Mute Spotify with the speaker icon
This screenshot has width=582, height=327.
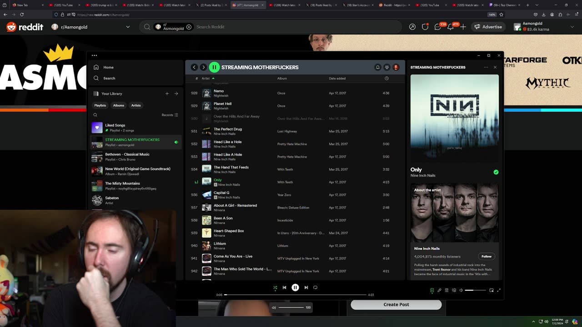(x=461, y=290)
